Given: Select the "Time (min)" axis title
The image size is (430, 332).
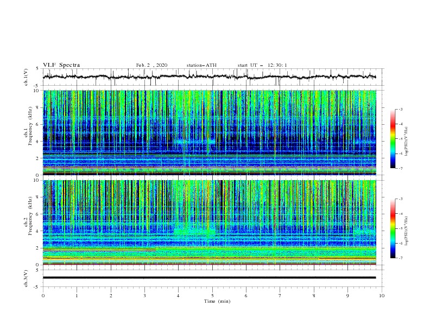Looking at the screenshot, I should click(x=217, y=301).
